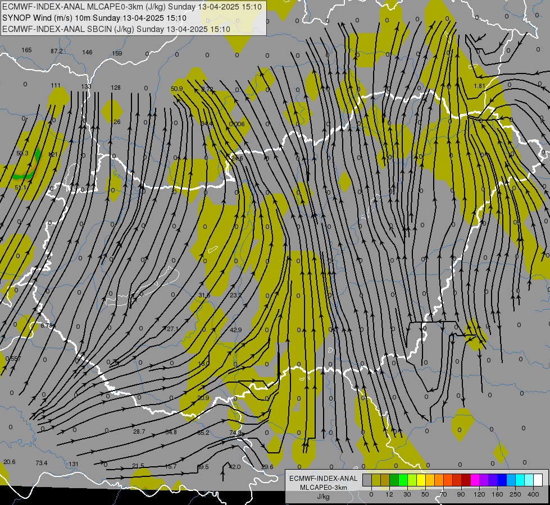Click the legend scale value 250
The image size is (550, 505).
pos(515,494)
